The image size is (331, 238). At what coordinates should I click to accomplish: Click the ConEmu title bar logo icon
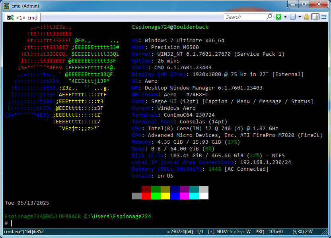[6, 4]
